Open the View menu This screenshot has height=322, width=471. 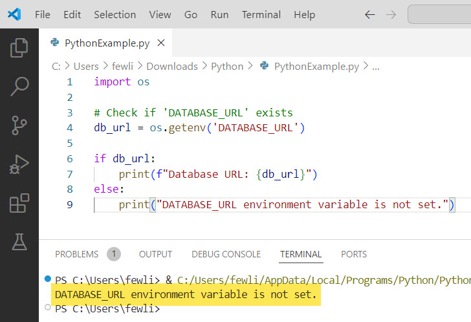(x=160, y=14)
